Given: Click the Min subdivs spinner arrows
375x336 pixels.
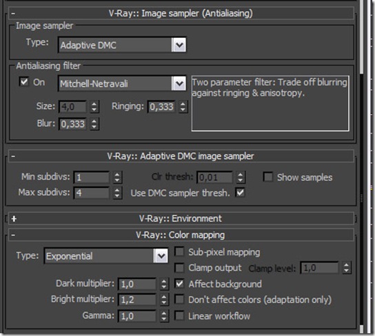Looking at the screenshot, I should (117, 178).
